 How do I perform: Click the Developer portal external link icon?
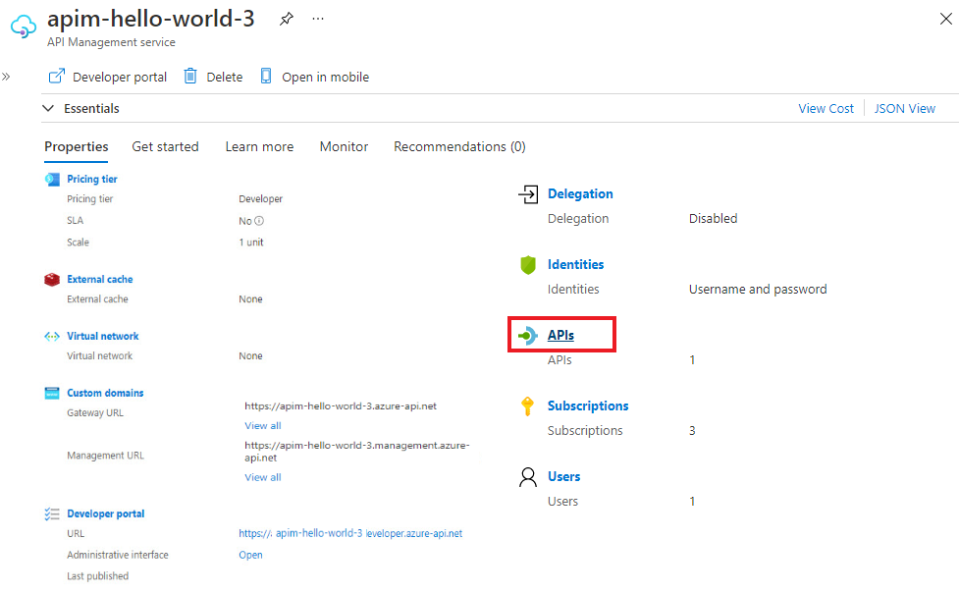tap(56, 77)
